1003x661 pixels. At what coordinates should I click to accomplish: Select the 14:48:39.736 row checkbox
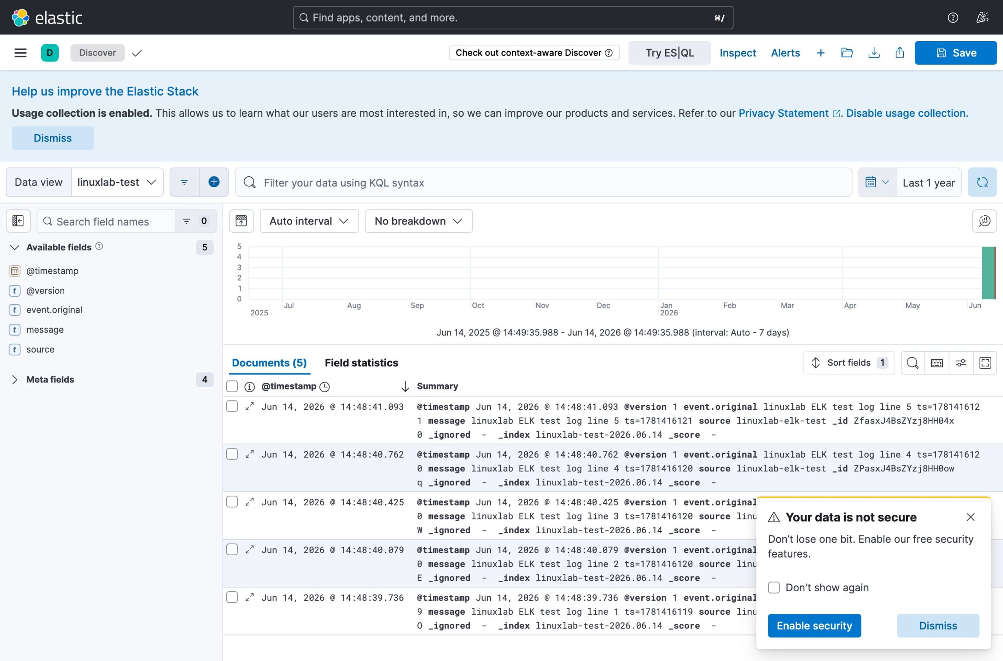tap(232, 598)
